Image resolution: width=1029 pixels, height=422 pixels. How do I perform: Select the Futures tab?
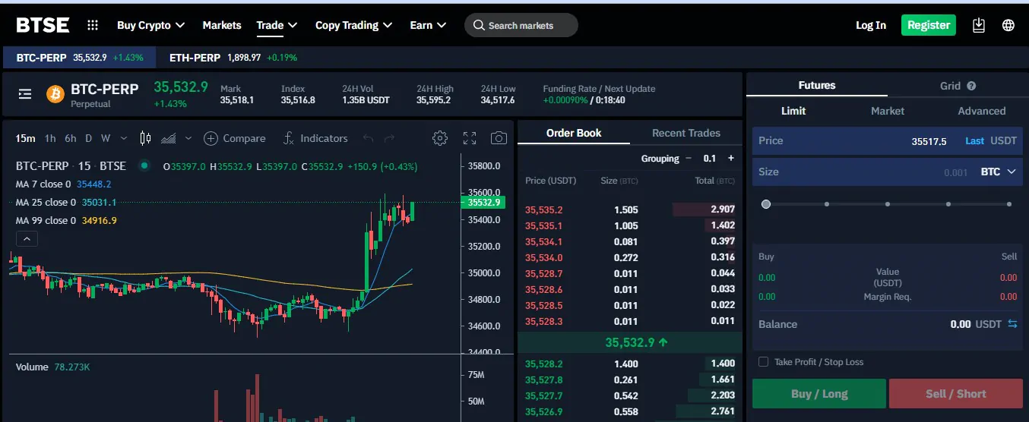817,85
